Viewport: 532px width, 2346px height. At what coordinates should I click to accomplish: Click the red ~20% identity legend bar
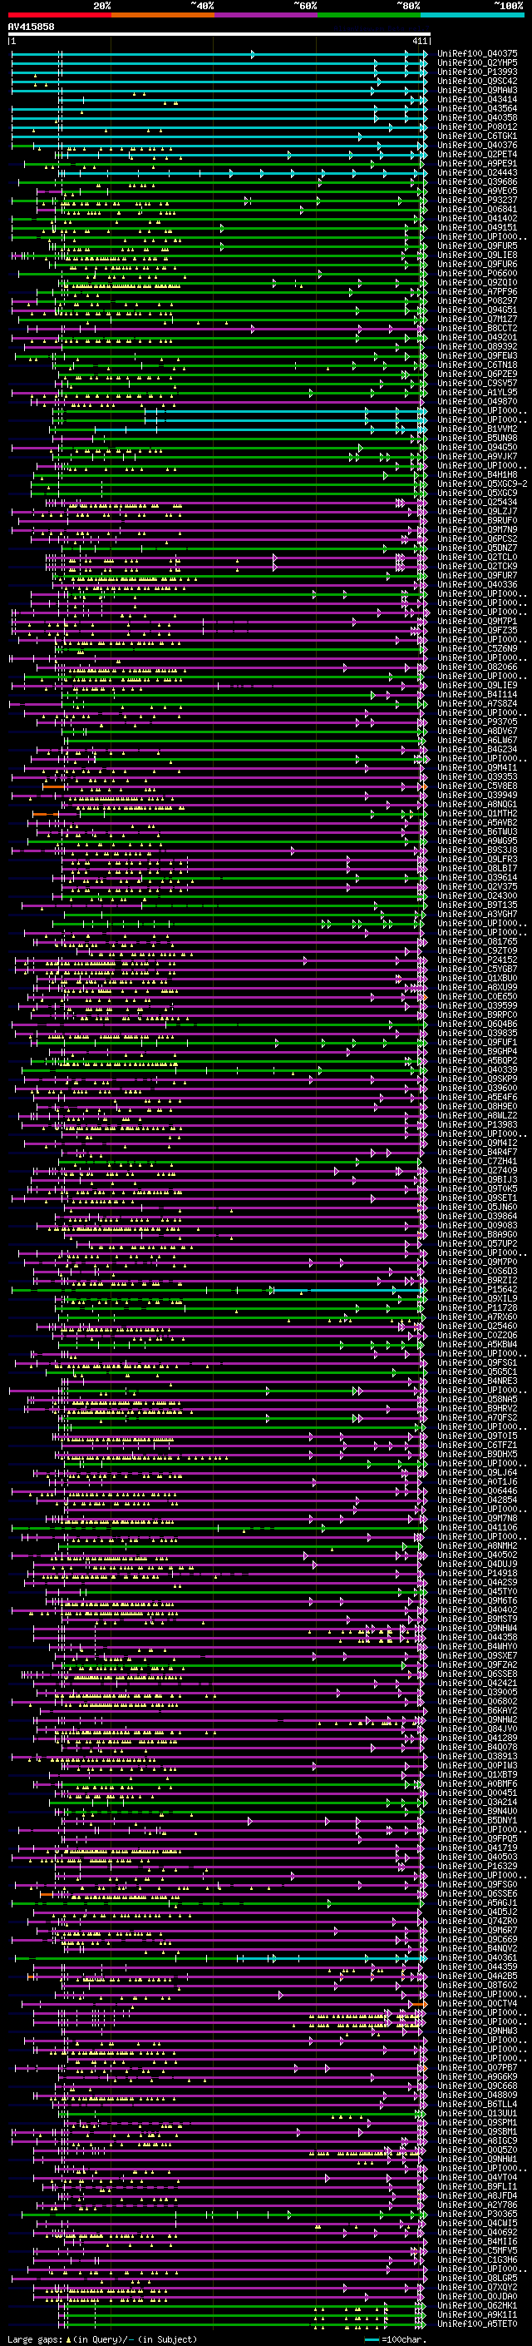pyautogui.click(x=59, y=15)
